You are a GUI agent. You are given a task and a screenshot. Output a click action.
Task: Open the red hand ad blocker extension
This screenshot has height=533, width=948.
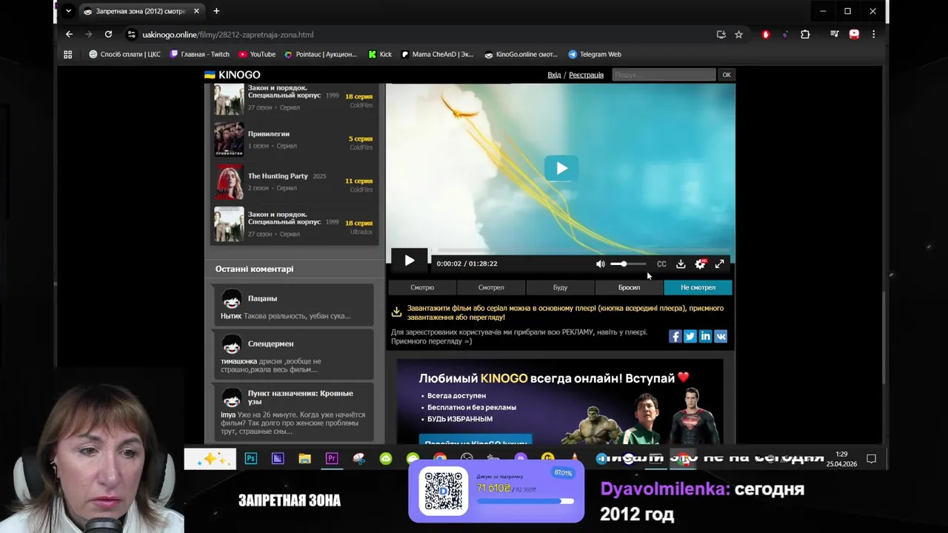(766, 34)
